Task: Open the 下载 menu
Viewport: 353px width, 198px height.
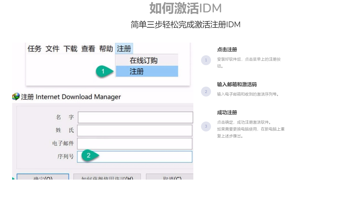Action: click(x=70, y=49)
